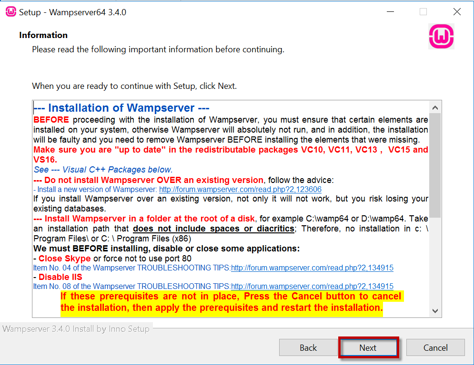Go back using the Back button

click(308, 348)
